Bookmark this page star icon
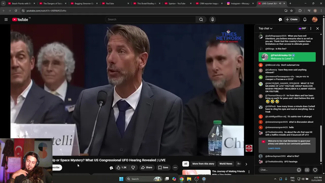 pos(291,11)
